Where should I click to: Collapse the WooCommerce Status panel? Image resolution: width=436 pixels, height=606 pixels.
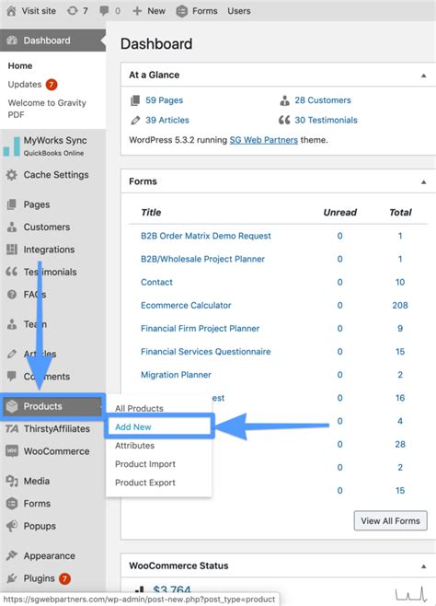click(x=424, y=566)
